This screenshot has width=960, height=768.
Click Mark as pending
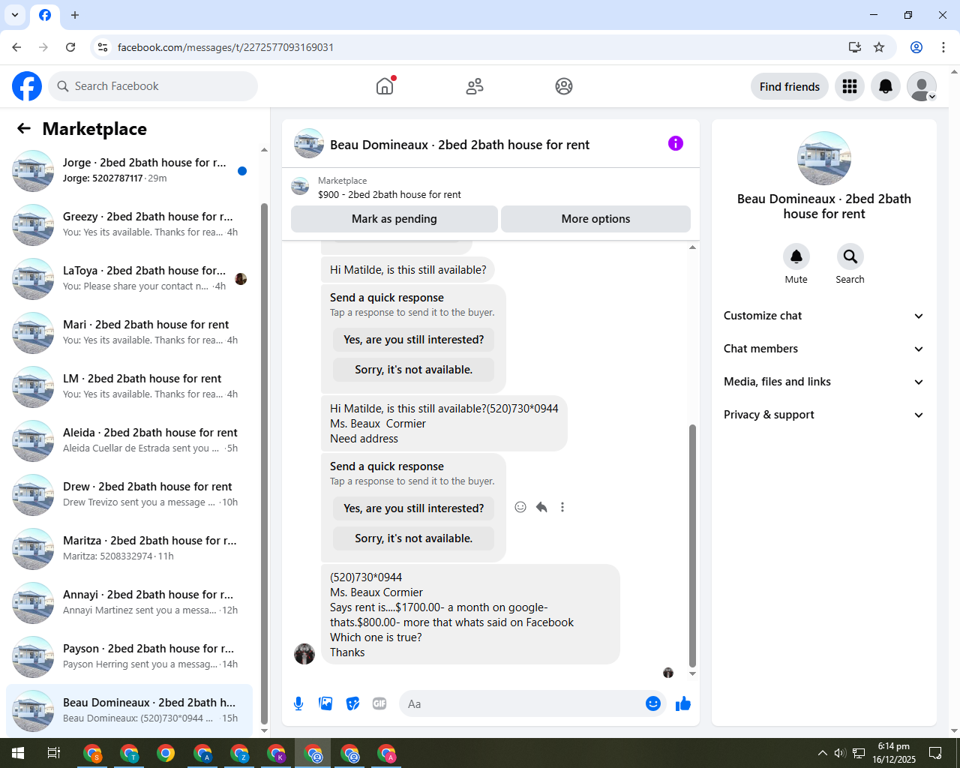[394, 219]
